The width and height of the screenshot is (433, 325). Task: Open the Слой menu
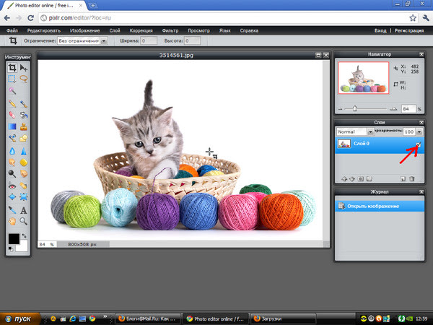(x=115, y=30)
